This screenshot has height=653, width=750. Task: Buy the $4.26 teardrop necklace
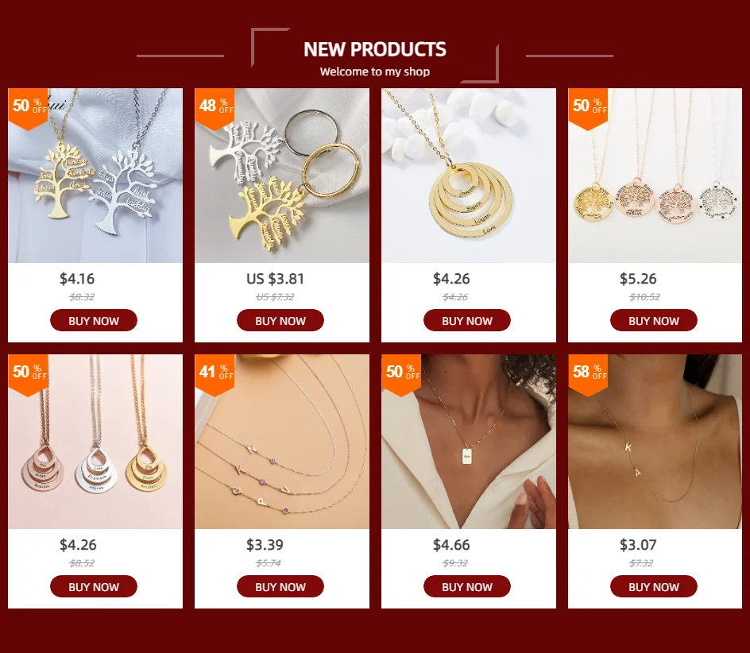click(94, 586)
